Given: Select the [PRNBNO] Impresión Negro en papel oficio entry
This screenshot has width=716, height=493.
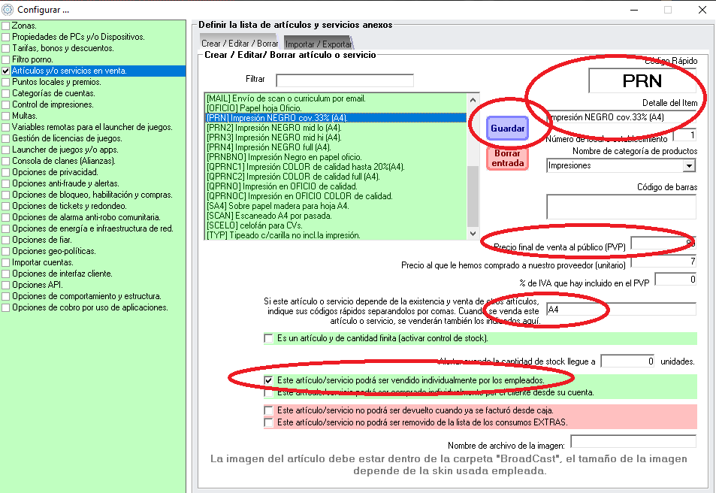Looking at the screenshot, I should coord(335,157).
